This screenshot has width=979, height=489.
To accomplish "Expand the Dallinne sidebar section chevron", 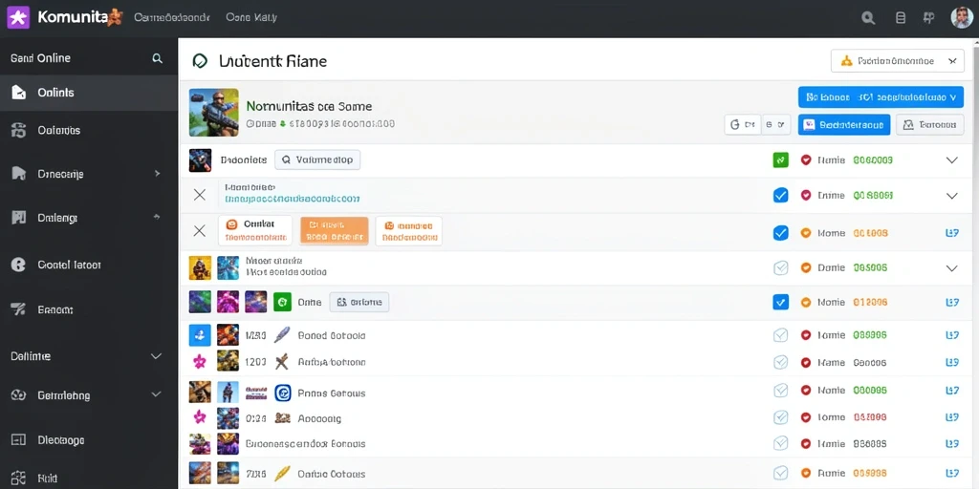I will pyautogui.click(x=156, y=356).
